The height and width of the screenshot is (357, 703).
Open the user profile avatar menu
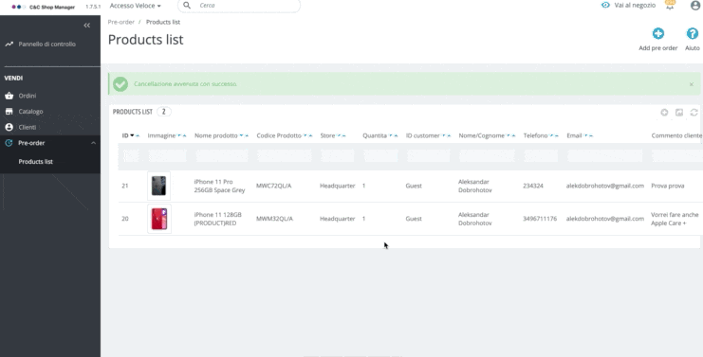coord(694,6)
